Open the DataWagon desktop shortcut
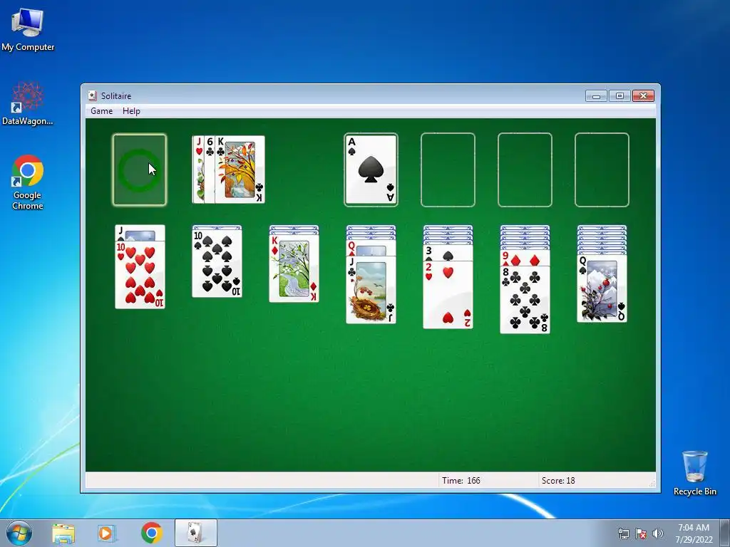 (28, 103)
